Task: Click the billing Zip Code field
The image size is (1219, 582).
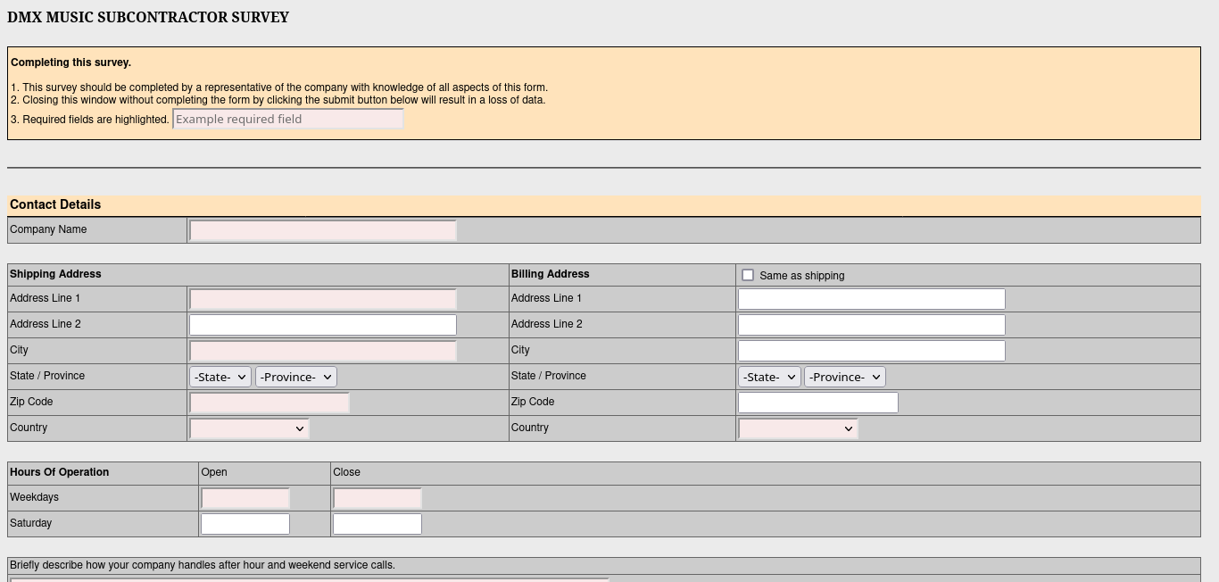Action: coord(817,403)
